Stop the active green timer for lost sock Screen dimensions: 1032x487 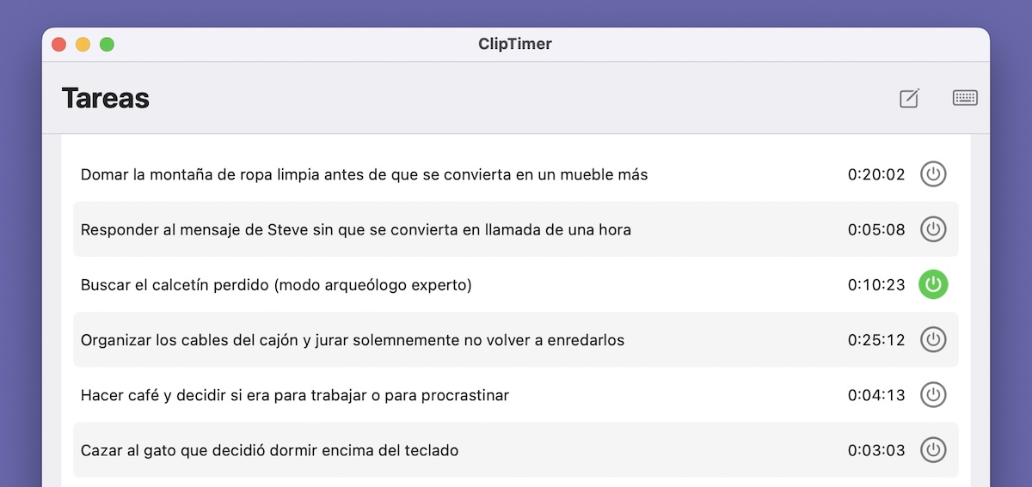[933, 284]
